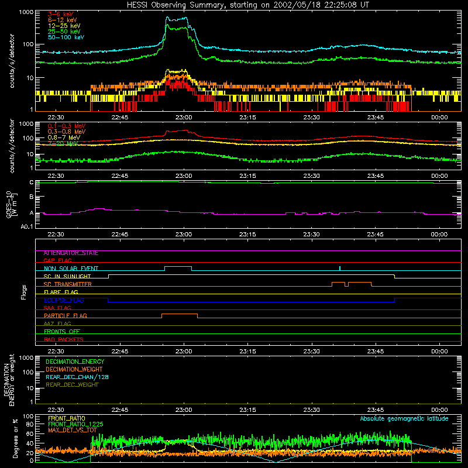Click the NON_SOLAR_EVENT spike near 23:37
468x468 pixels.
click(340, 268)
